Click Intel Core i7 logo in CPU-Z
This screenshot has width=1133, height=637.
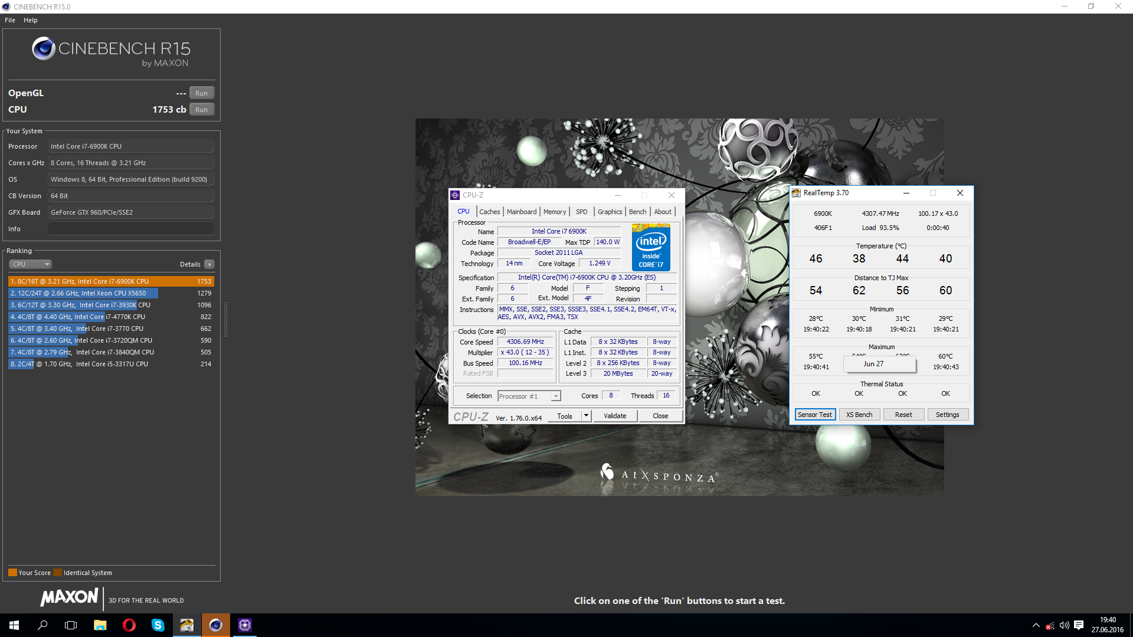click(x=651, y=247)
